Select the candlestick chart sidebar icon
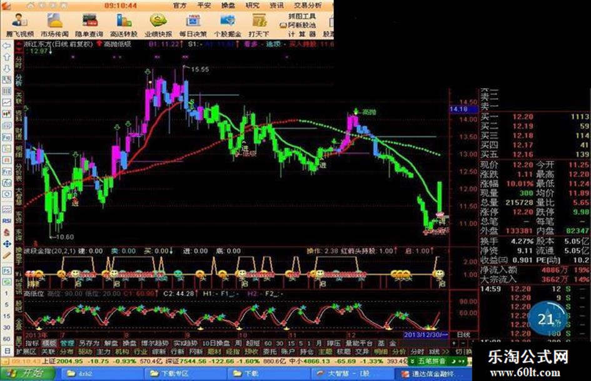 pyautogui.click(x=7, y=113)
